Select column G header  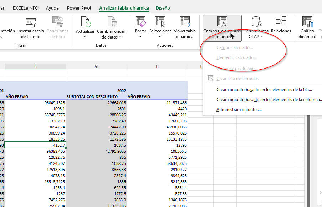[x=96, y=66]
